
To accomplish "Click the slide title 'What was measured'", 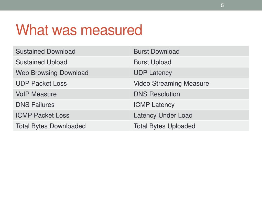I will (x=79, y=30).
